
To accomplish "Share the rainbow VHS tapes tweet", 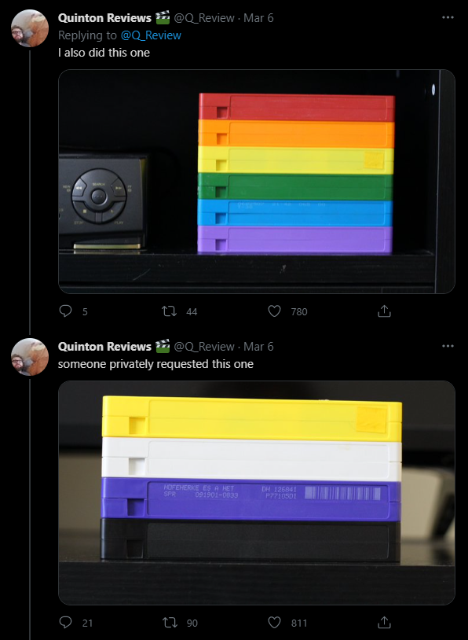I will [x=384, y=311].
